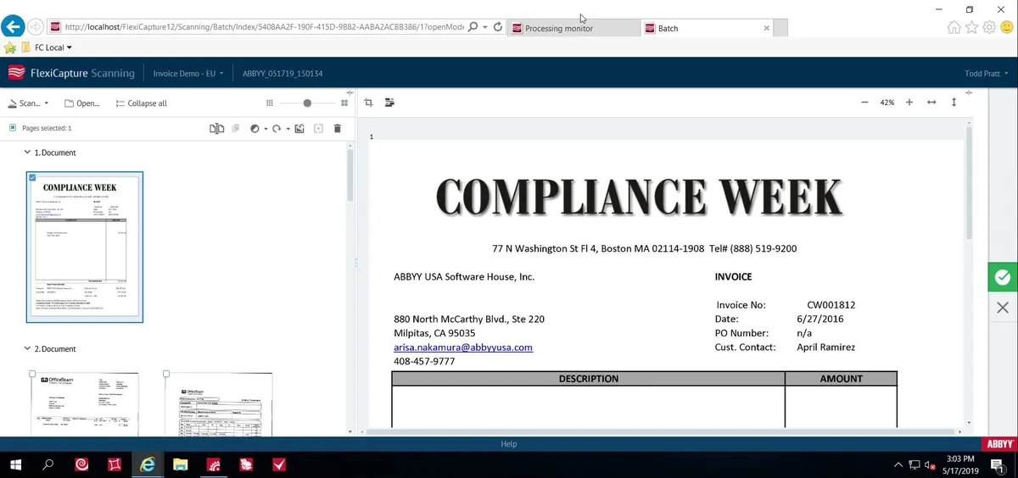Click the crop image tool icon

tap(369, 103)
